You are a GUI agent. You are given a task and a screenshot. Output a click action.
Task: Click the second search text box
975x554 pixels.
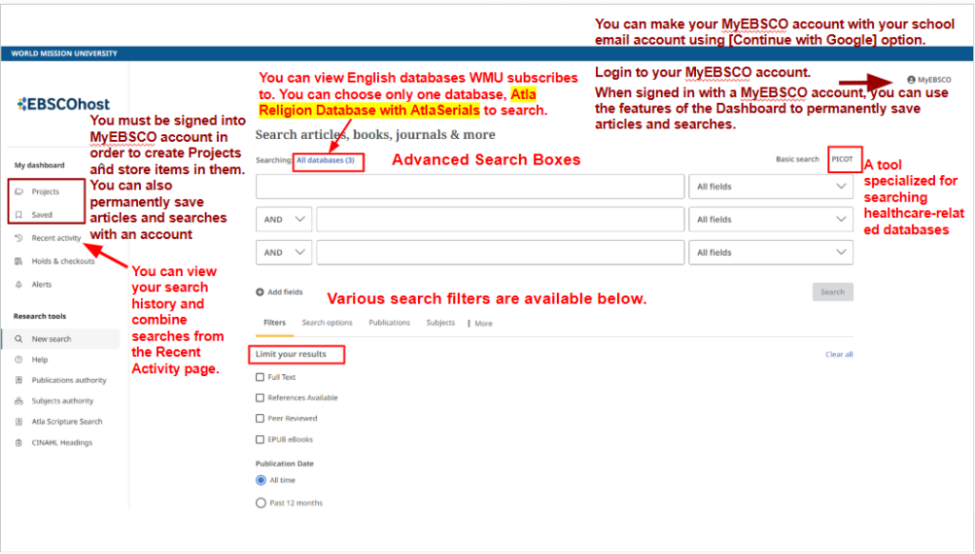click(x=500, y=220)
